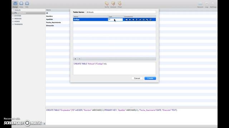Focus the Table Name input field

121,12
